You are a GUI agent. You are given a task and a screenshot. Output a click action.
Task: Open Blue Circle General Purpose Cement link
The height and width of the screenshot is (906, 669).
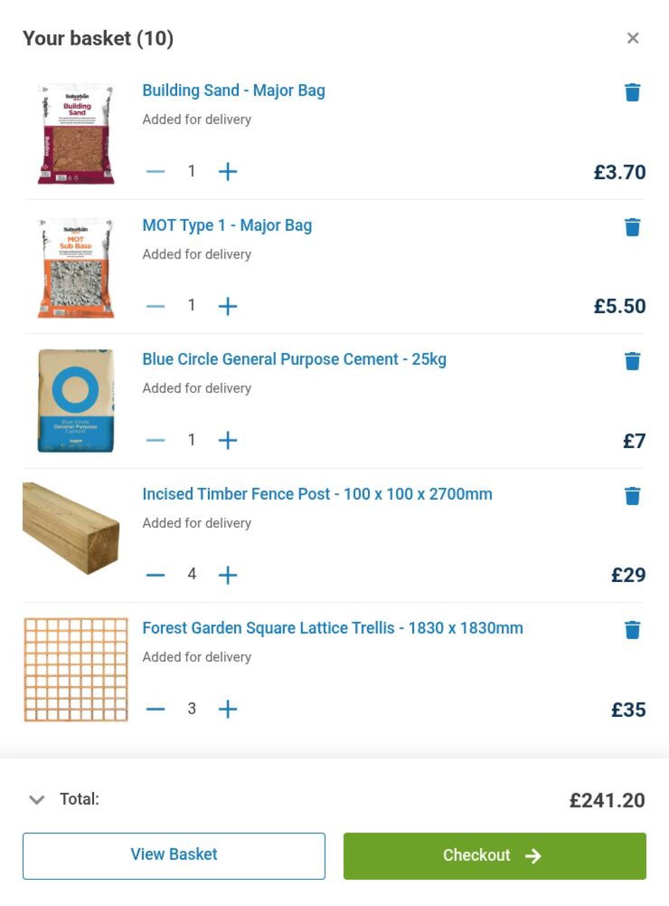click(294, 359)
